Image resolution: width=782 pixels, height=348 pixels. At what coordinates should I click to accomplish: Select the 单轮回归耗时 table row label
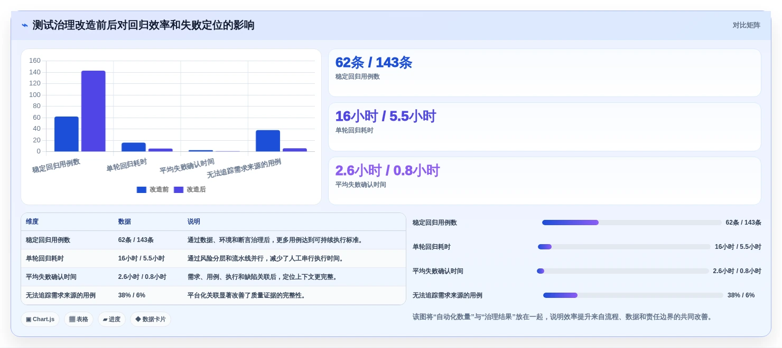pyautogui.click(x=44, y=258)
